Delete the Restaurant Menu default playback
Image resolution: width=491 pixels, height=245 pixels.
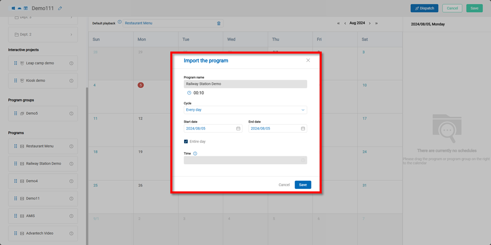click(219, 23)
